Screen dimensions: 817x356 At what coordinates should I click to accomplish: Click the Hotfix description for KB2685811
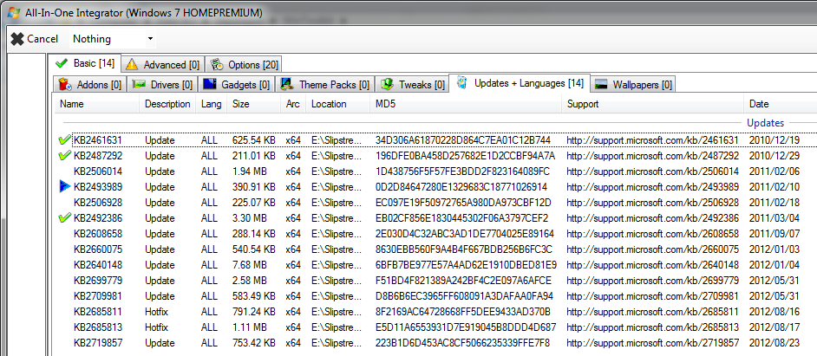[x=157, y=312]
